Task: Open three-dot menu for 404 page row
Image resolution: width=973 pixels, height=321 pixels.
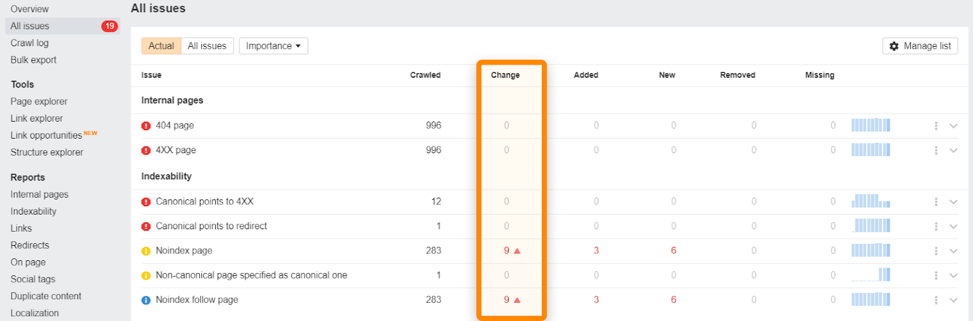Action: coord(936,126)
